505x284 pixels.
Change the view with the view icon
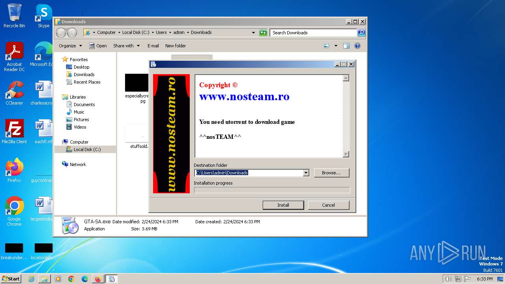[x=326, y=46]
